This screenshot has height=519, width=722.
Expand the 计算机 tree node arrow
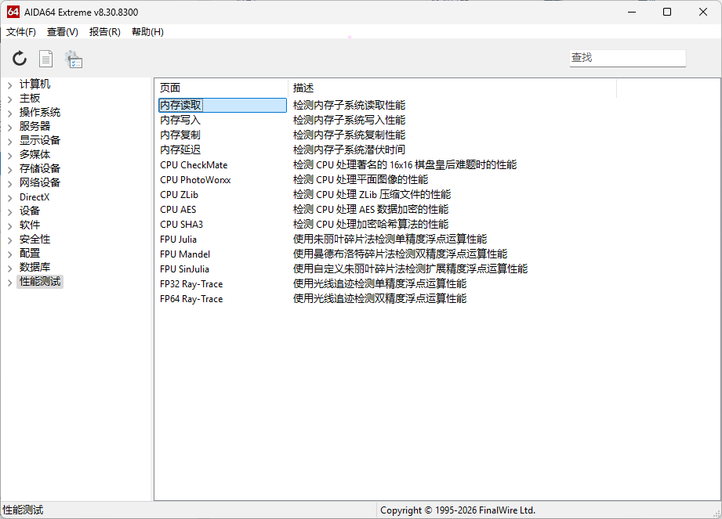9,85
